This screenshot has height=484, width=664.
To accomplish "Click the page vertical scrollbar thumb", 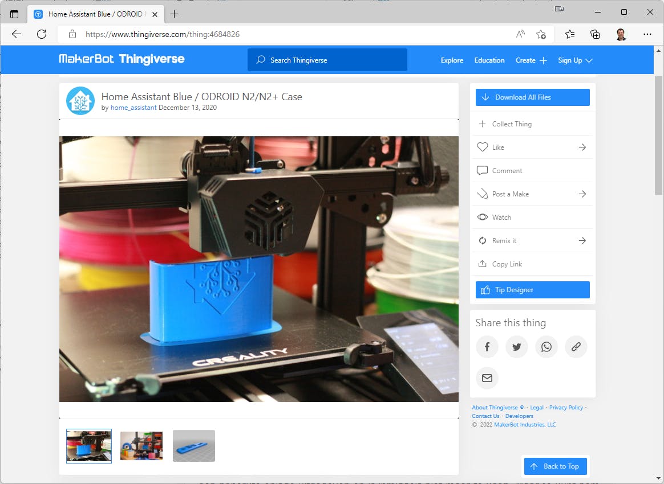I will point(658,136).
